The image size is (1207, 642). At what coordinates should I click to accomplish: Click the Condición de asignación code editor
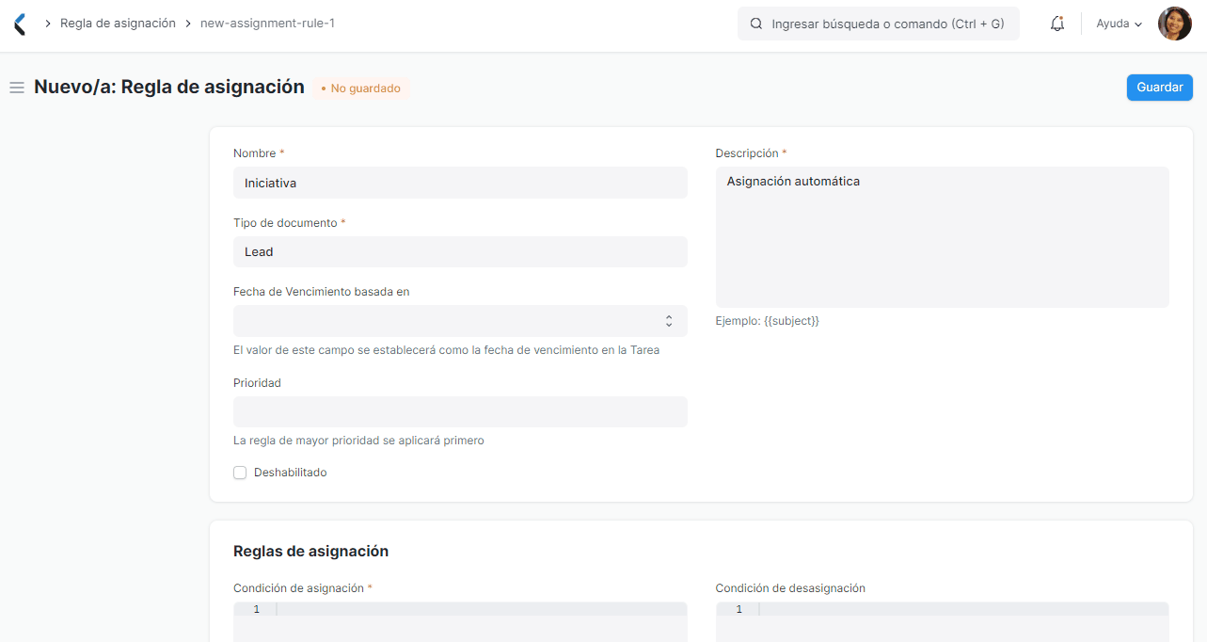click(x=460, y=622)
